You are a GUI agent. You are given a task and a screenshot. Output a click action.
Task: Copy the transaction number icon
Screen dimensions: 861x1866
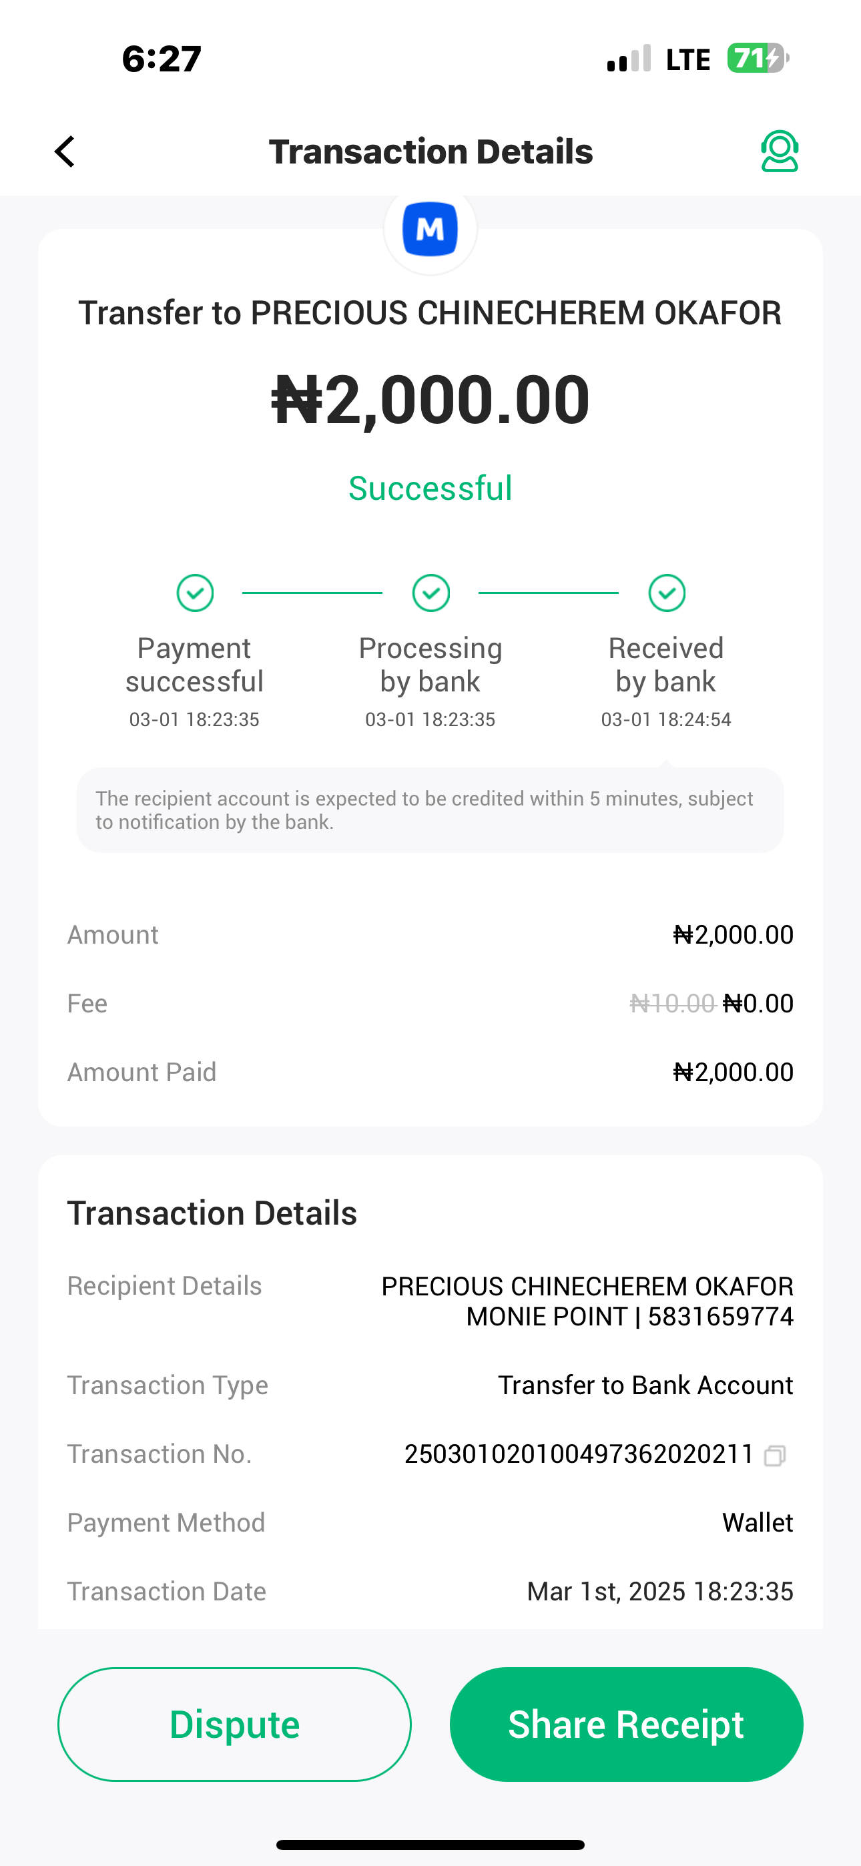[774, 1456]
